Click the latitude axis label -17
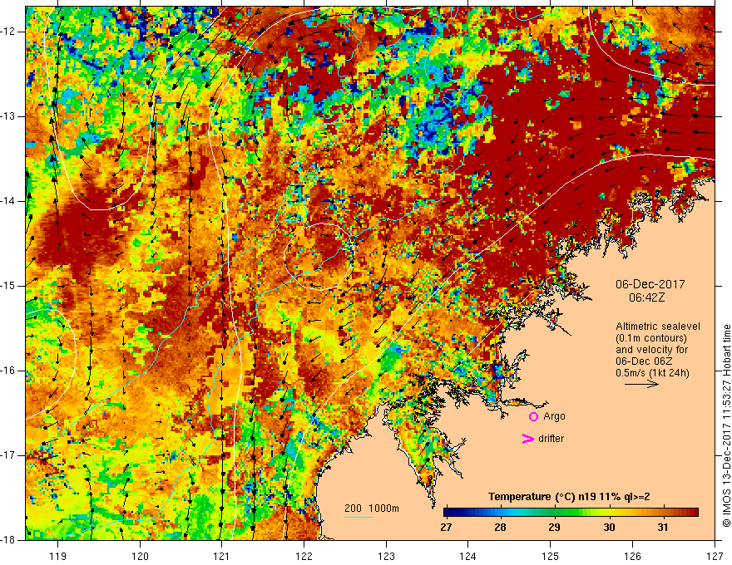This screenshot has height=565, width=732. point(8,455)
